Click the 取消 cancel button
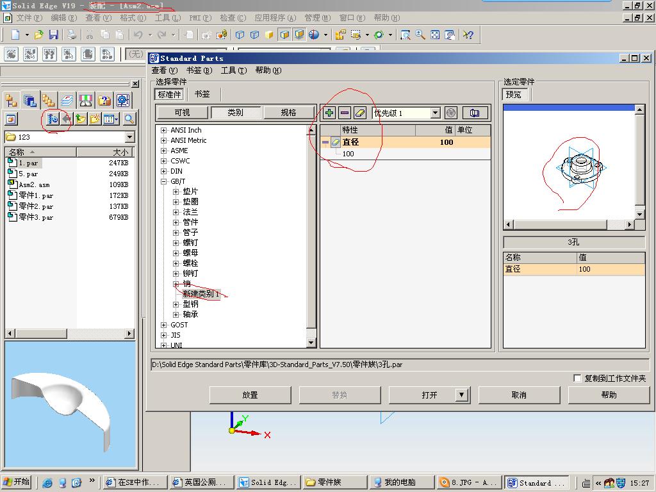Image resolution: width=656 pixels, height=492 pixels. (x=519, y=395)
